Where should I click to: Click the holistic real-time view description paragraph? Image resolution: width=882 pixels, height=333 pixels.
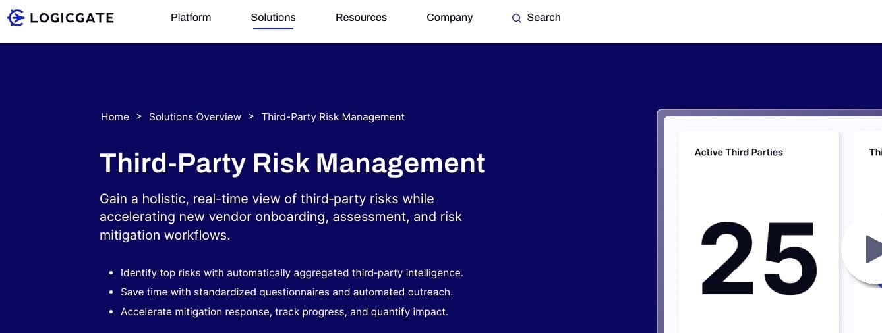[x=281, y=217]
